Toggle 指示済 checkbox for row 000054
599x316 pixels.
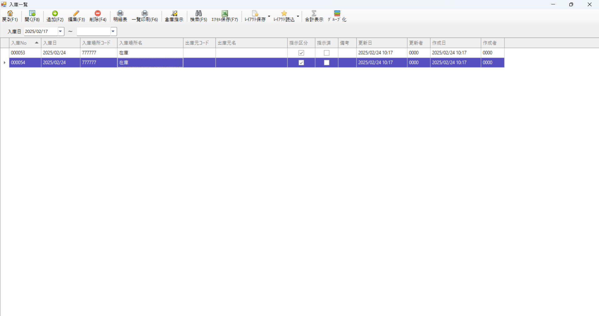pyautogui.click(x=327, y=63)
